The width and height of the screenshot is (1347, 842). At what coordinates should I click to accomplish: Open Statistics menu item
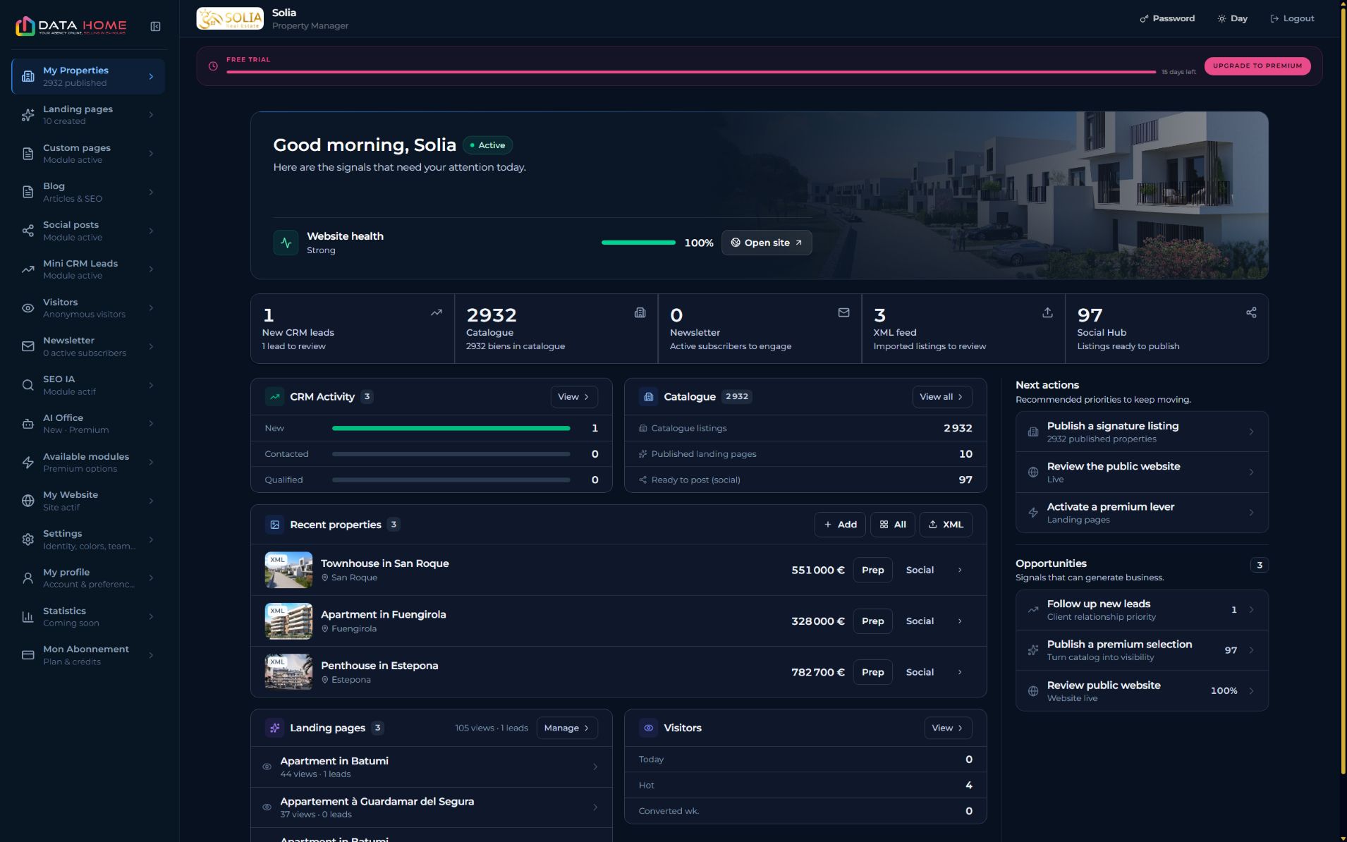[88, 617]
